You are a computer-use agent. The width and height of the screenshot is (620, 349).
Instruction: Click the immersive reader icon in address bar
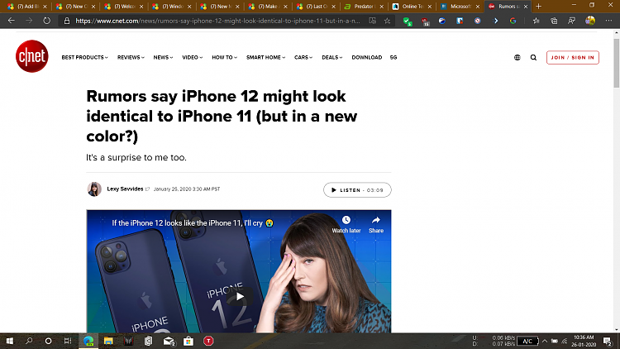point(372,21)
